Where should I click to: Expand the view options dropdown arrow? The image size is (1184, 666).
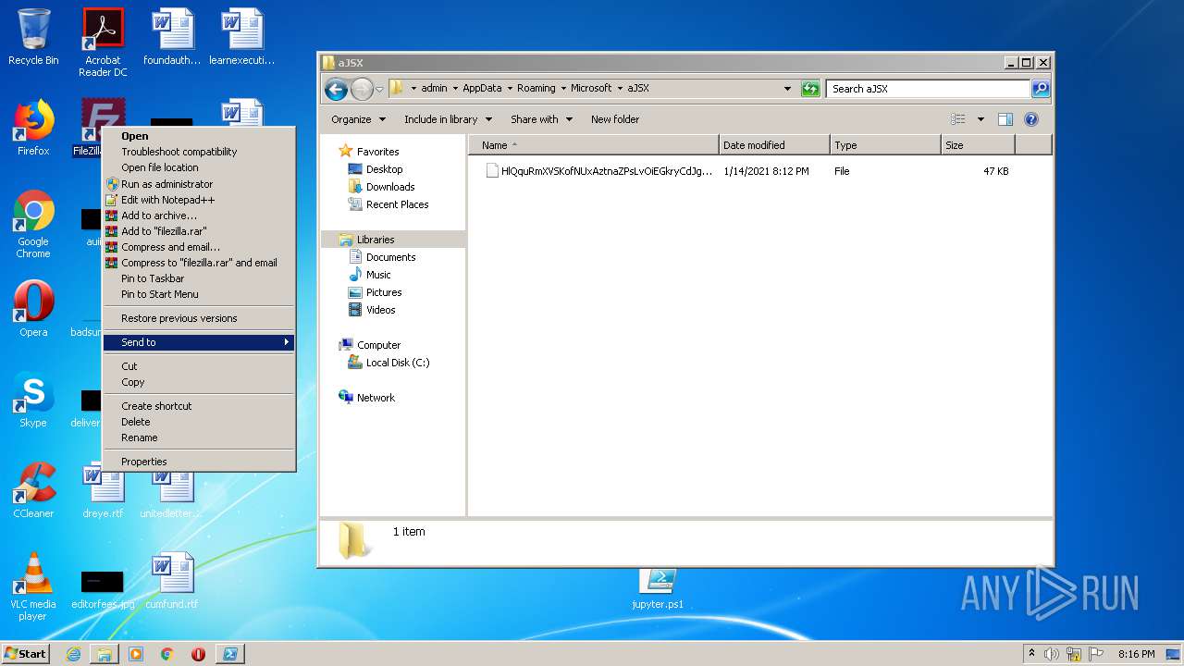[x=980, y=119]
